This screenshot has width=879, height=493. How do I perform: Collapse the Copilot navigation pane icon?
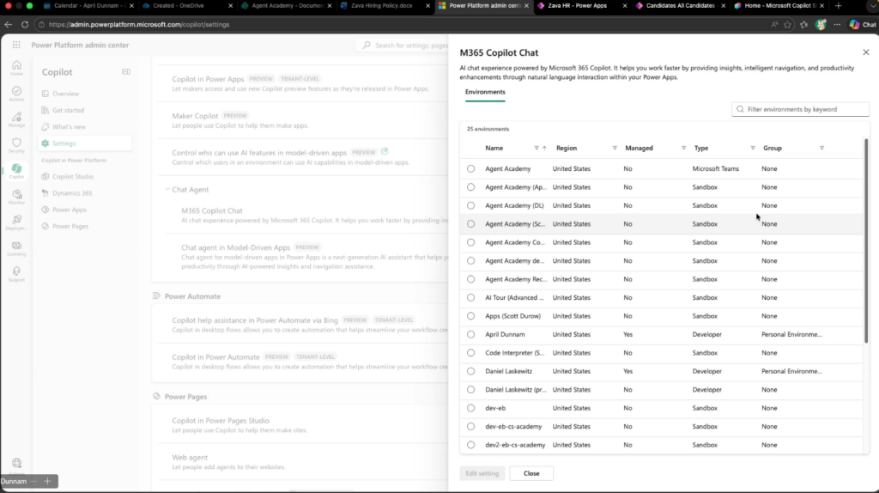(x=126, y=72)
